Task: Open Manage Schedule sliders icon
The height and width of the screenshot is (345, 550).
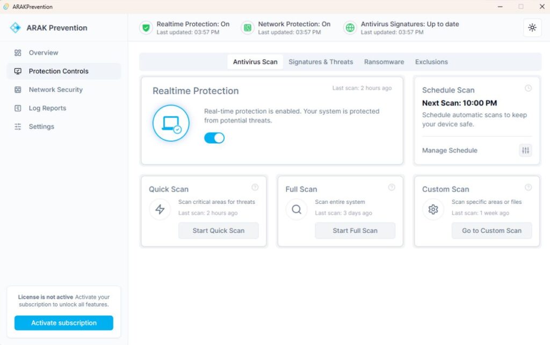Action: click(525, 151)
